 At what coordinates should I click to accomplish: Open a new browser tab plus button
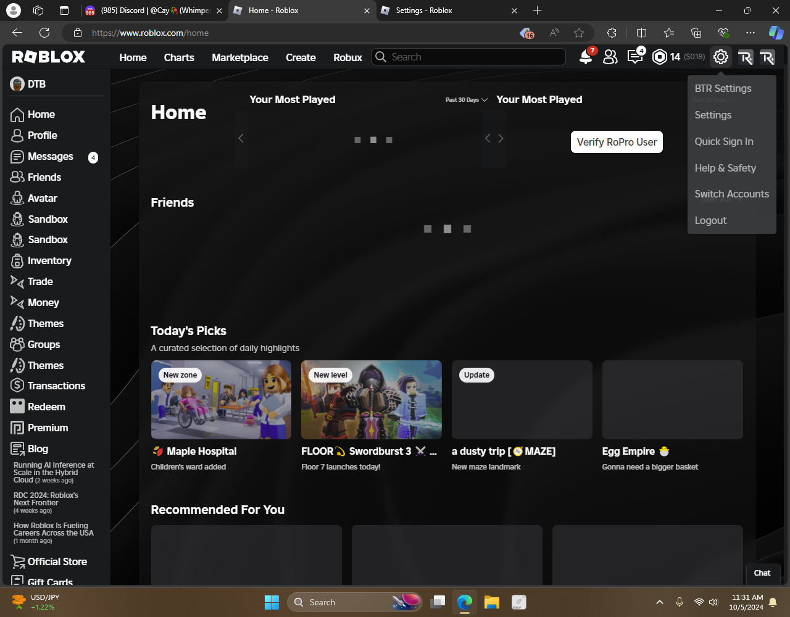(x=537, y=10)
